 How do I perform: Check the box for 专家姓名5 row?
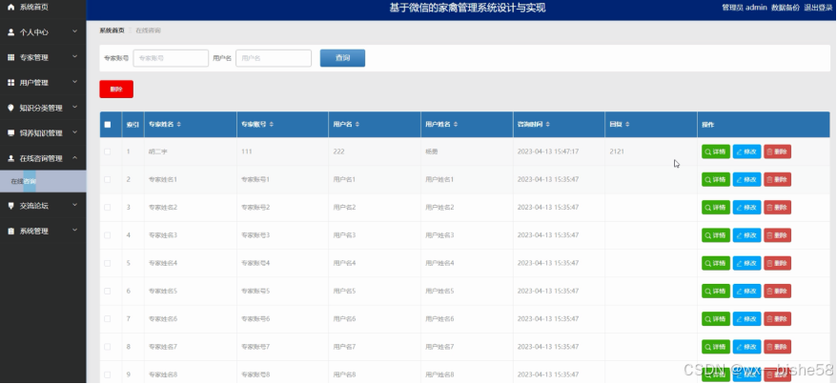(108, 291)
